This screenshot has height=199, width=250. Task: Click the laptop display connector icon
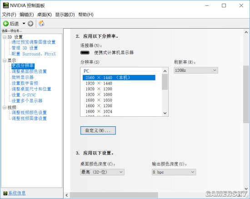tap(85, 53)
